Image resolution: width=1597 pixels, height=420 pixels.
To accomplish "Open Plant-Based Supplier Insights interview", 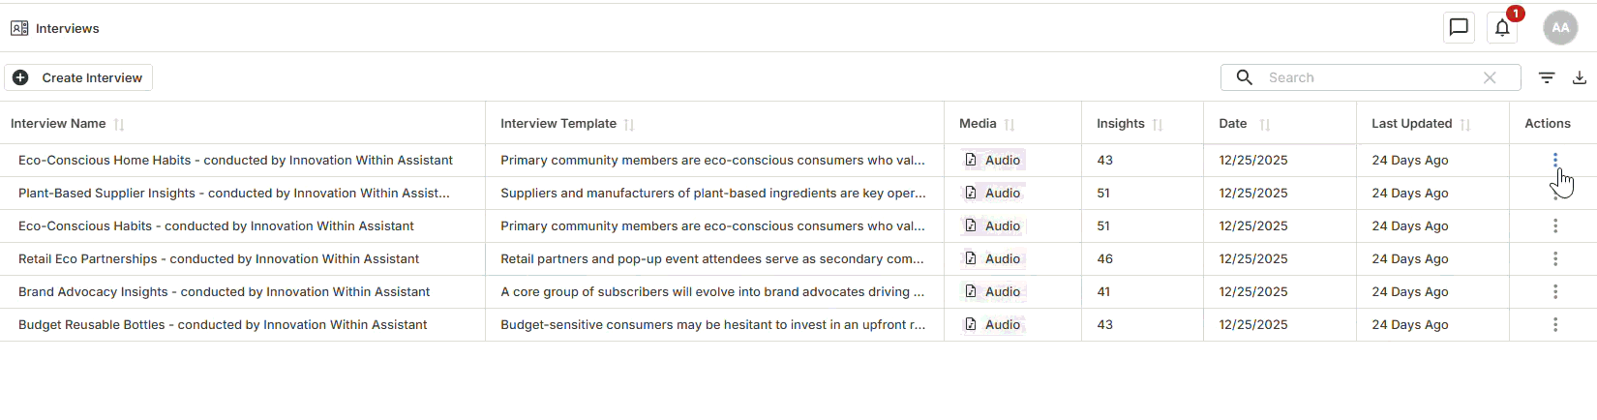I will [233, 193].
